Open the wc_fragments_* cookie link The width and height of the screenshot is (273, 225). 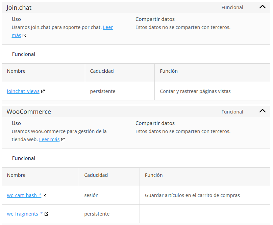pyautogui.click(x=25, y=214)
